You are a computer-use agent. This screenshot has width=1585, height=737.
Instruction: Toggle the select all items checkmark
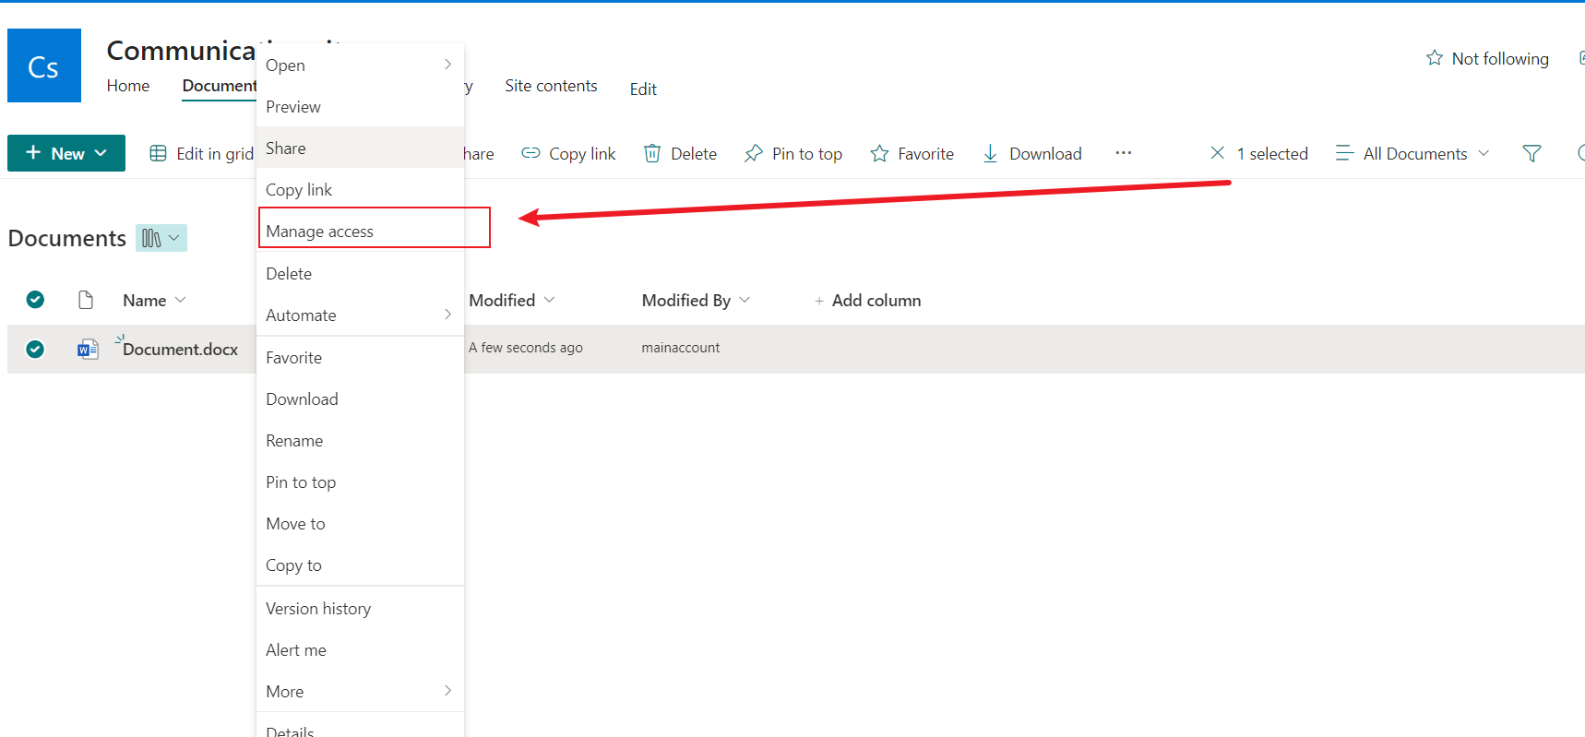35,300
